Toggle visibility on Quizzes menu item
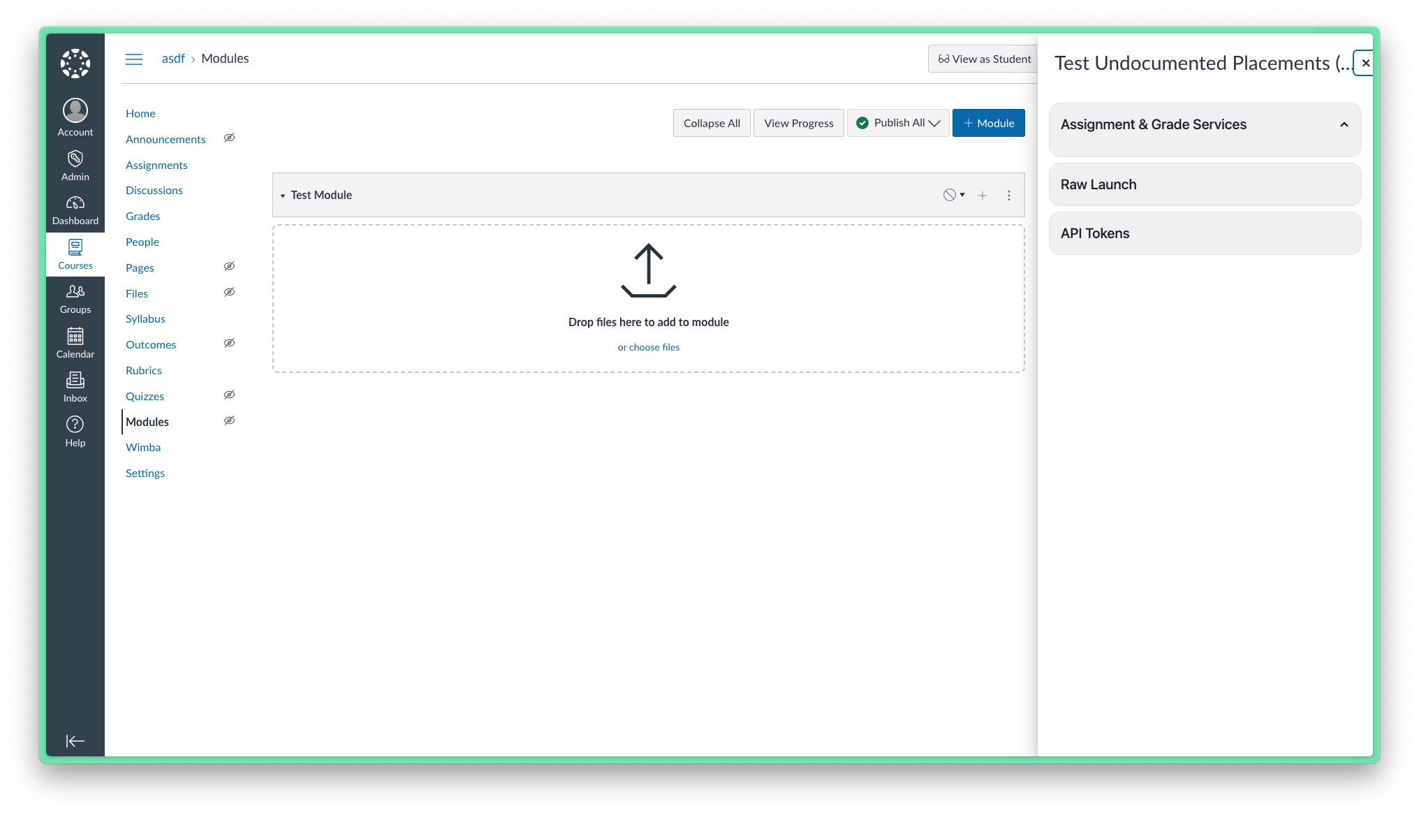Image resolution: width=1419 pixels, height=815 pixels. pyautogui.click(x=230, y=395)
